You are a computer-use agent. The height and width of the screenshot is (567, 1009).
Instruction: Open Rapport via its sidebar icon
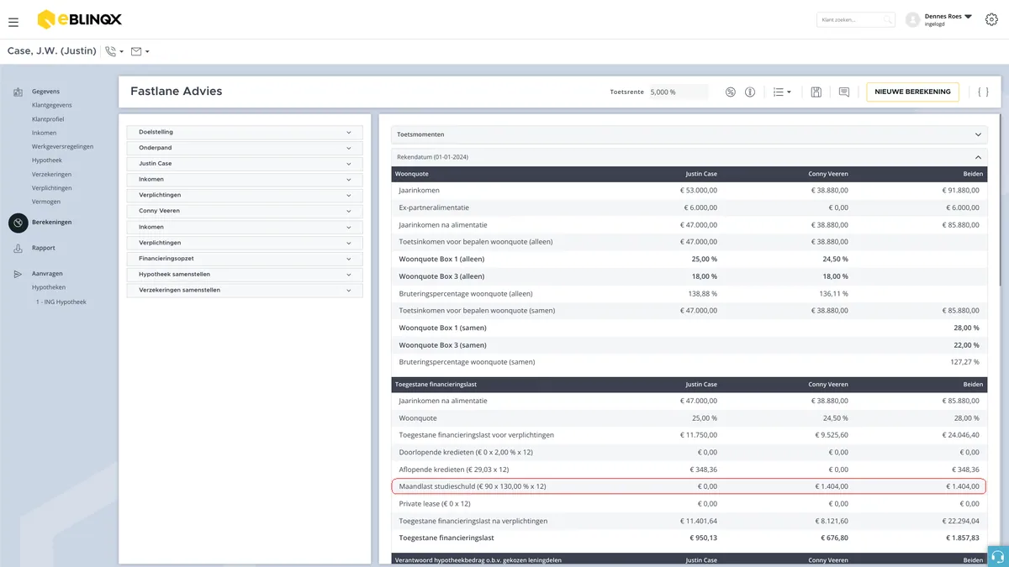(x=18, y=249)
